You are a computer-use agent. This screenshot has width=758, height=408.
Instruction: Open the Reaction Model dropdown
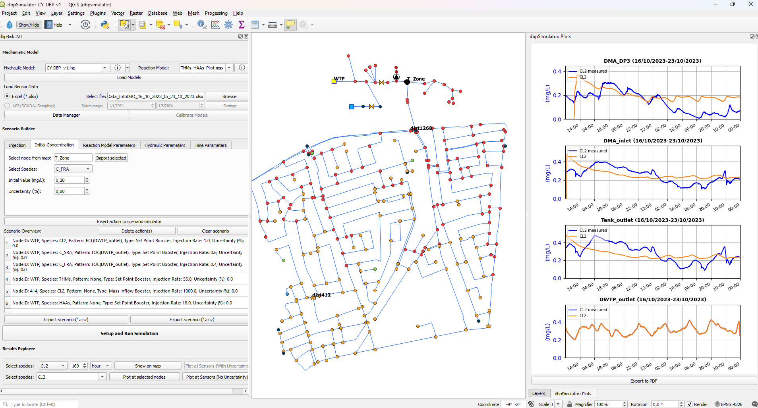[229, 68]
